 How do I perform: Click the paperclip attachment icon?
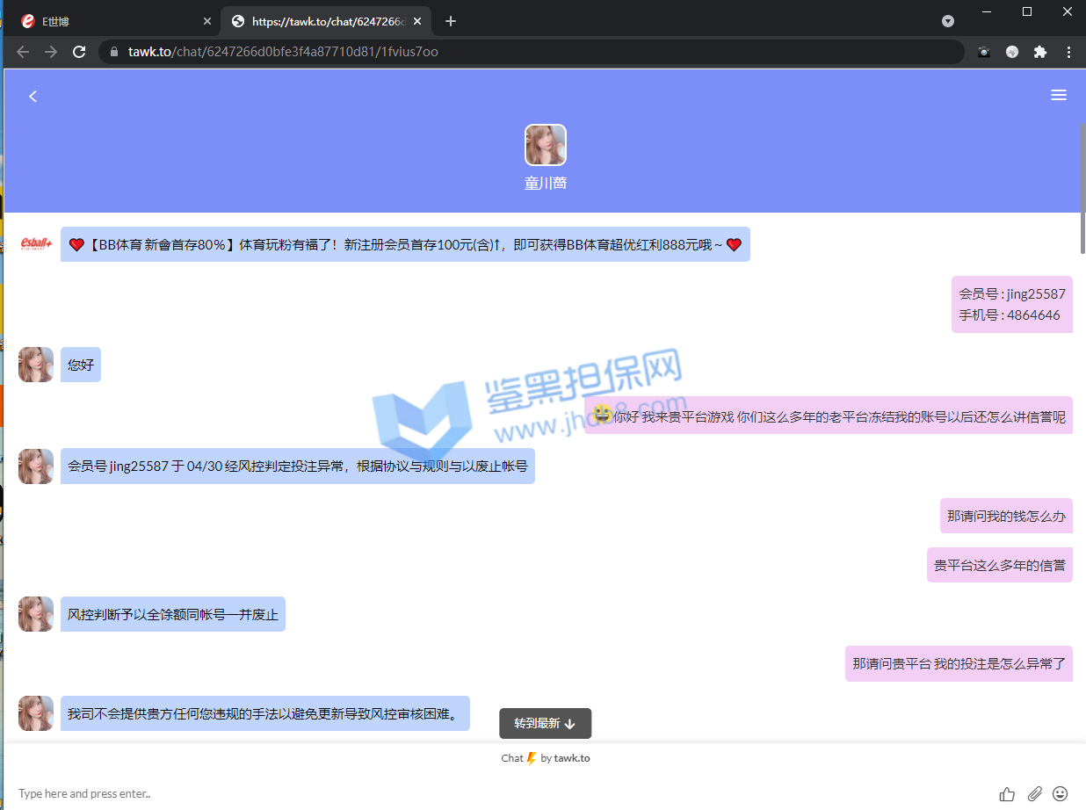(x=1034, y=793)
